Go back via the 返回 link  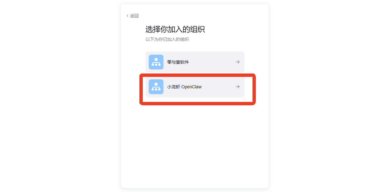tap(134, 16)
